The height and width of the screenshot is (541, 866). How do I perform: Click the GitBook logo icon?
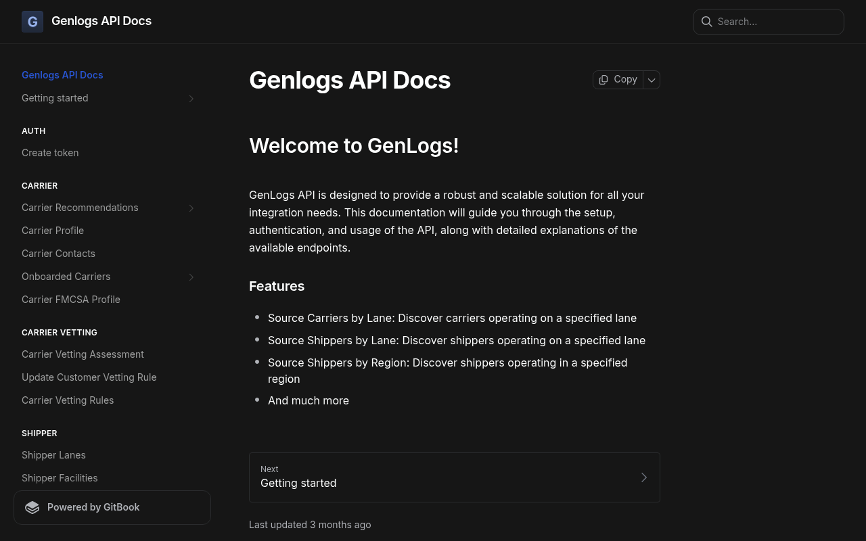32,507
